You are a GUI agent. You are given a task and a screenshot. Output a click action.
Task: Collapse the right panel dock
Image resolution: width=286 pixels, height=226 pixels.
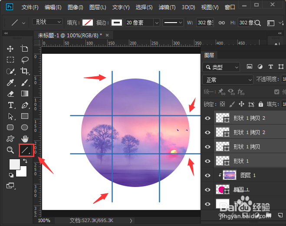point(280,33)
